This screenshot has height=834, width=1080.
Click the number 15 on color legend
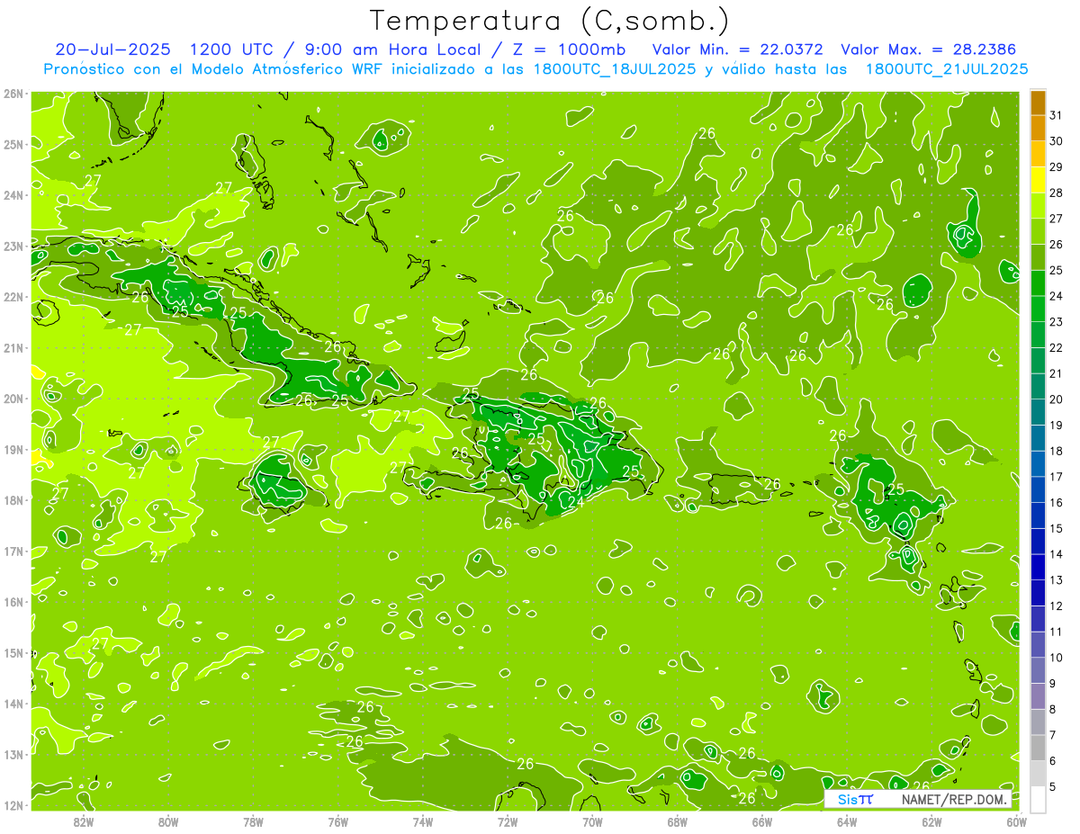[1057, 528]
